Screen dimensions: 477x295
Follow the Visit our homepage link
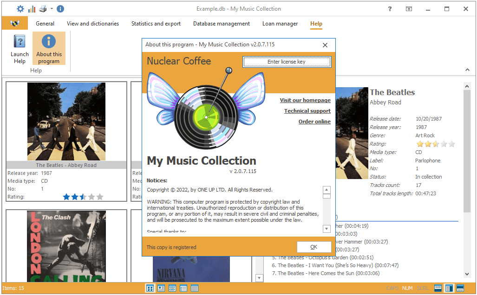click(305, 100)
